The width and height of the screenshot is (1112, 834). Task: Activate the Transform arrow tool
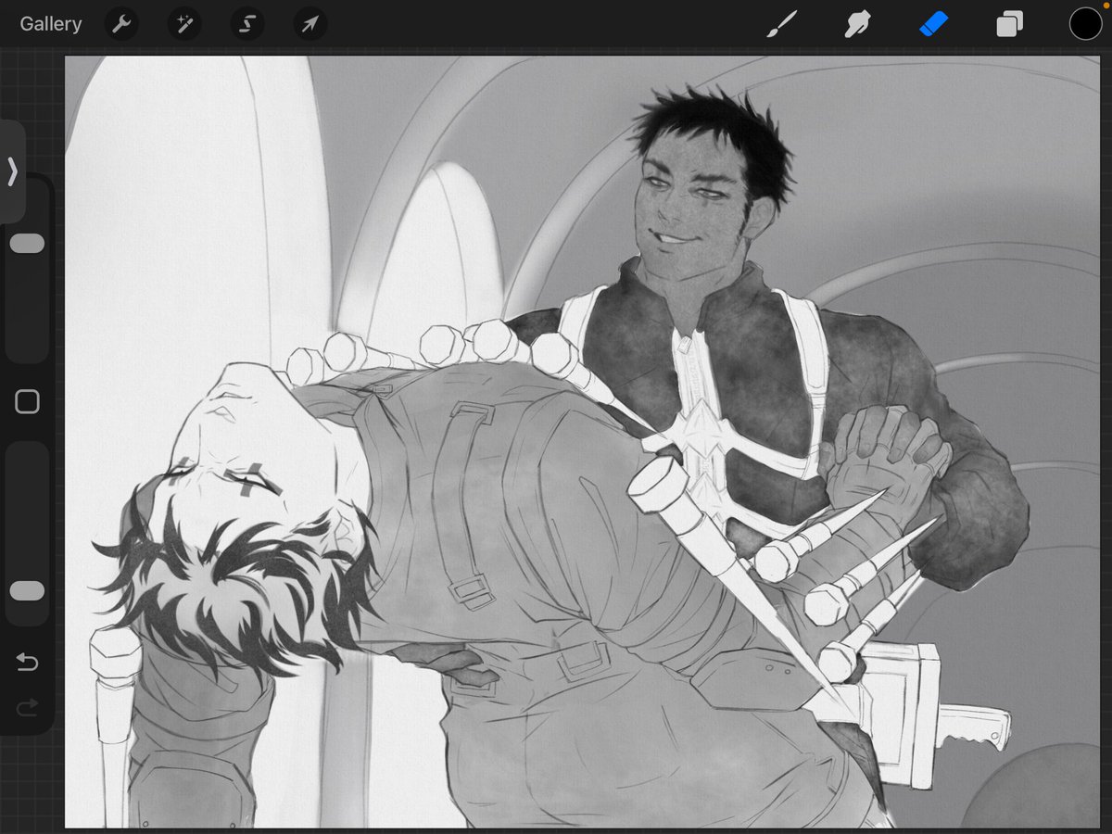click(x=310, y=24)
